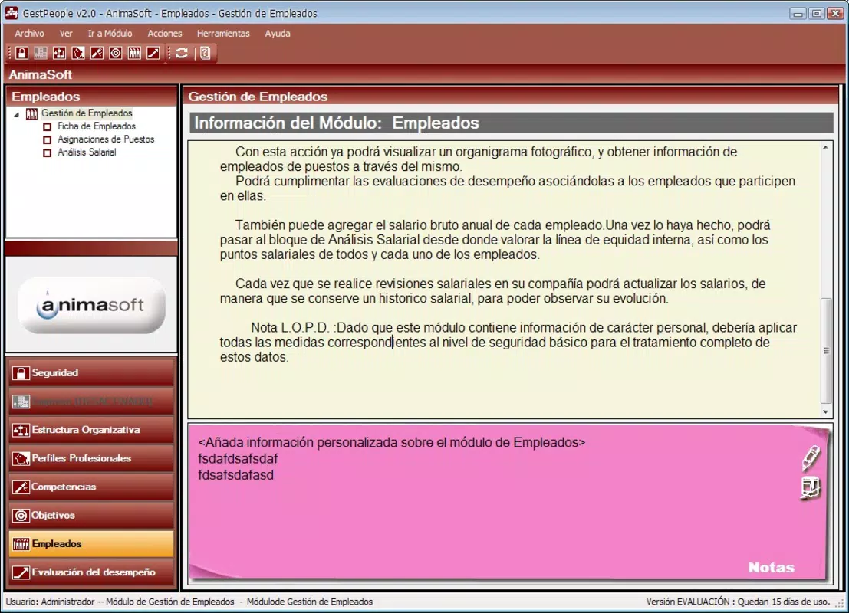Switch to Perfiles Profesionales module

(91, 458)
